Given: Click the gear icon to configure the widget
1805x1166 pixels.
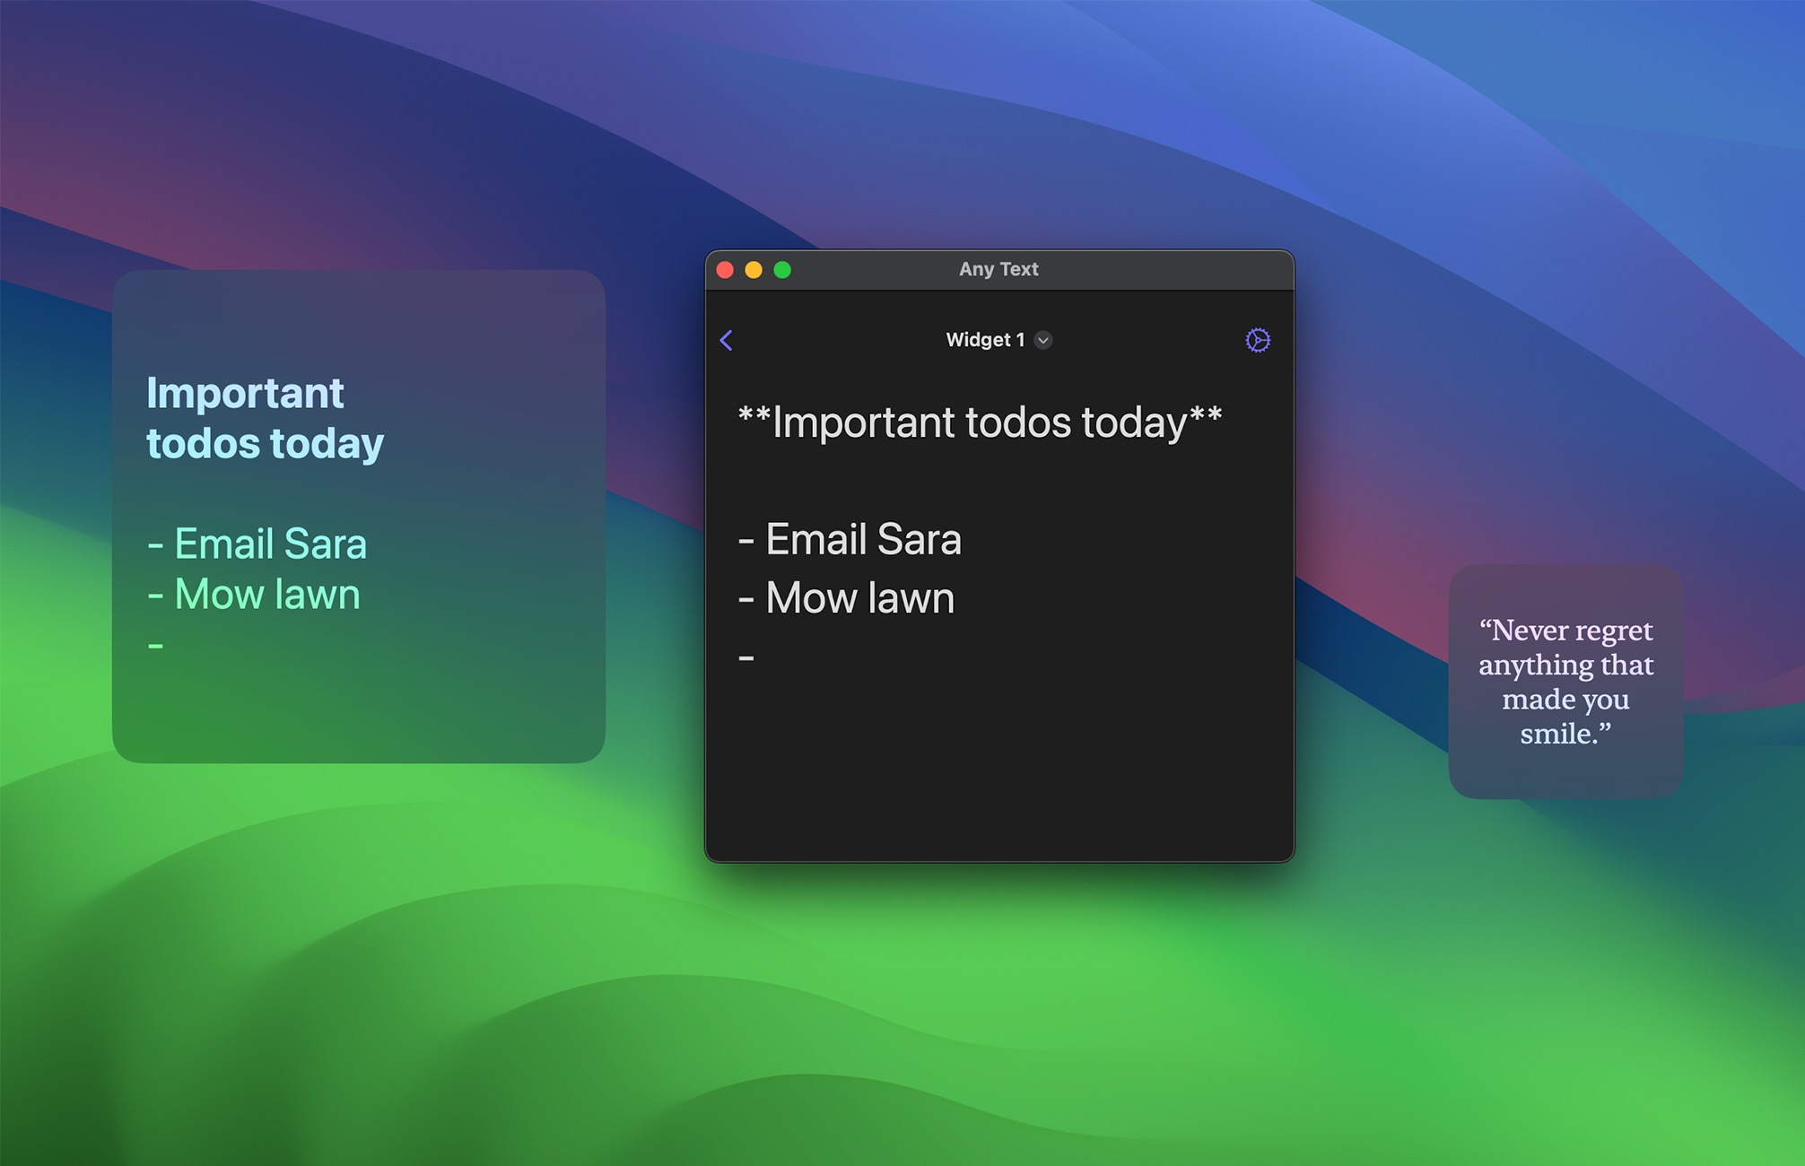Looking at the screenshot, I should (1258, 339).
